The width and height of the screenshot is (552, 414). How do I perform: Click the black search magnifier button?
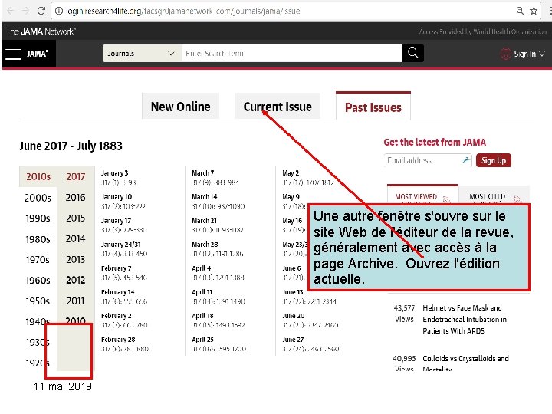click(413, 53)
